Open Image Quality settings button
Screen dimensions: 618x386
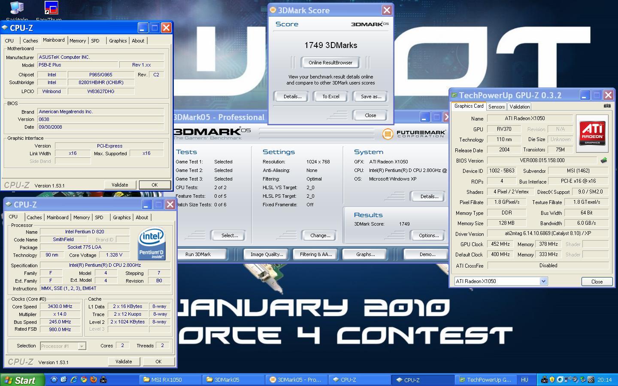tap(267, 254)
